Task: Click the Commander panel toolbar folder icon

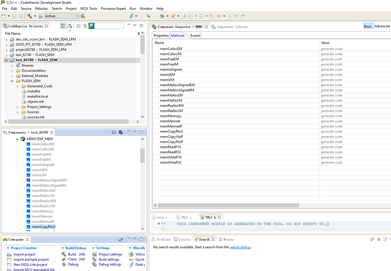Action: pos(121,239)
